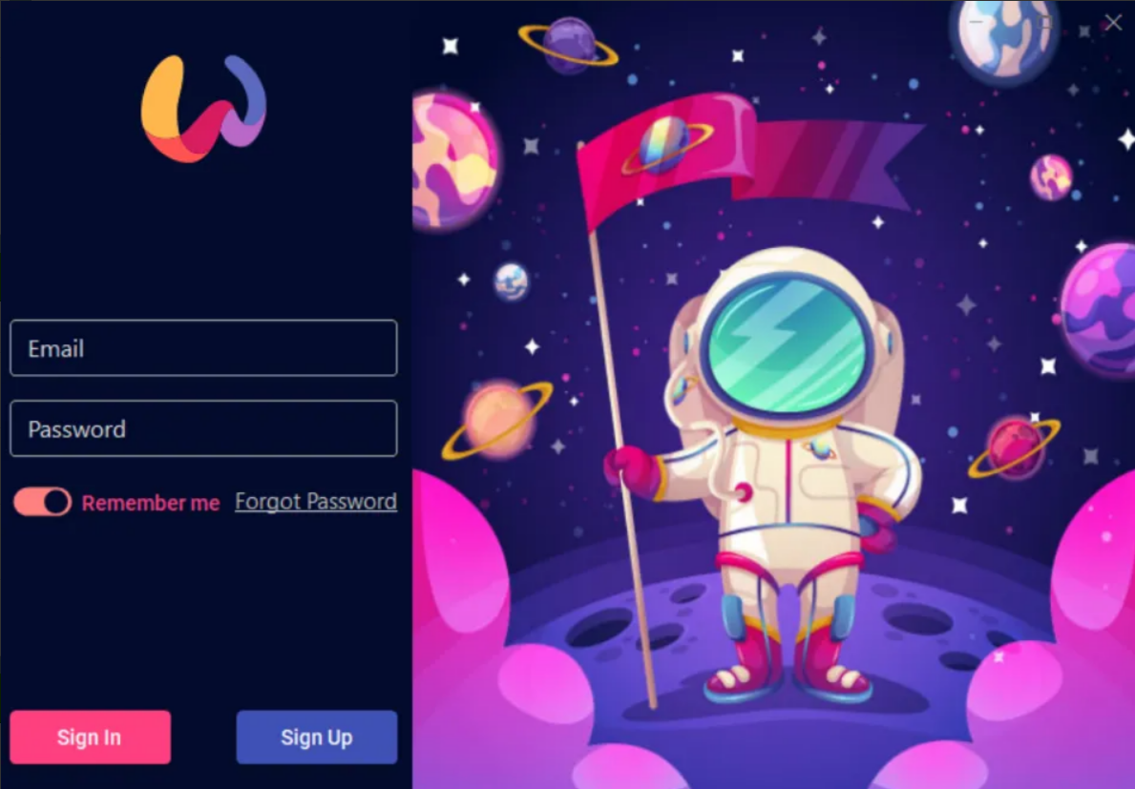This screenshot has height=789, width=1135.
Task: Open the Forgot Password link
Action: point(316,501)
